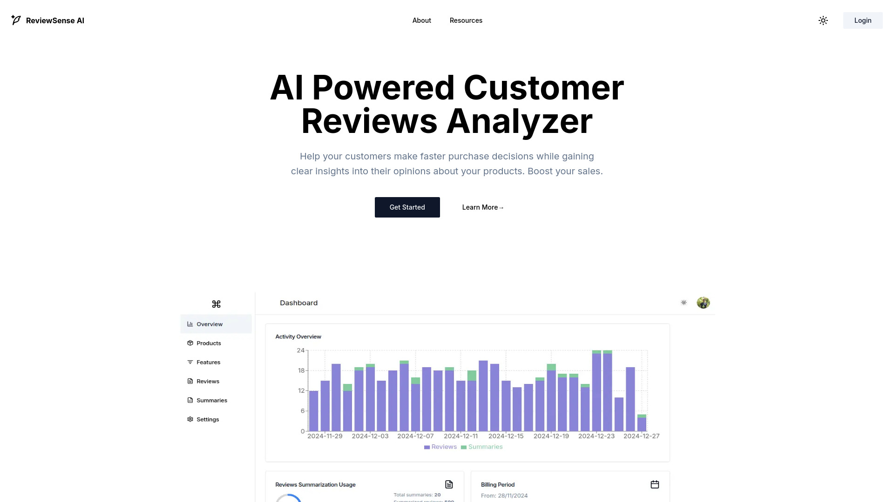Click the Learn More link
This screenshot has height=502, width=894.
(482, 206)
